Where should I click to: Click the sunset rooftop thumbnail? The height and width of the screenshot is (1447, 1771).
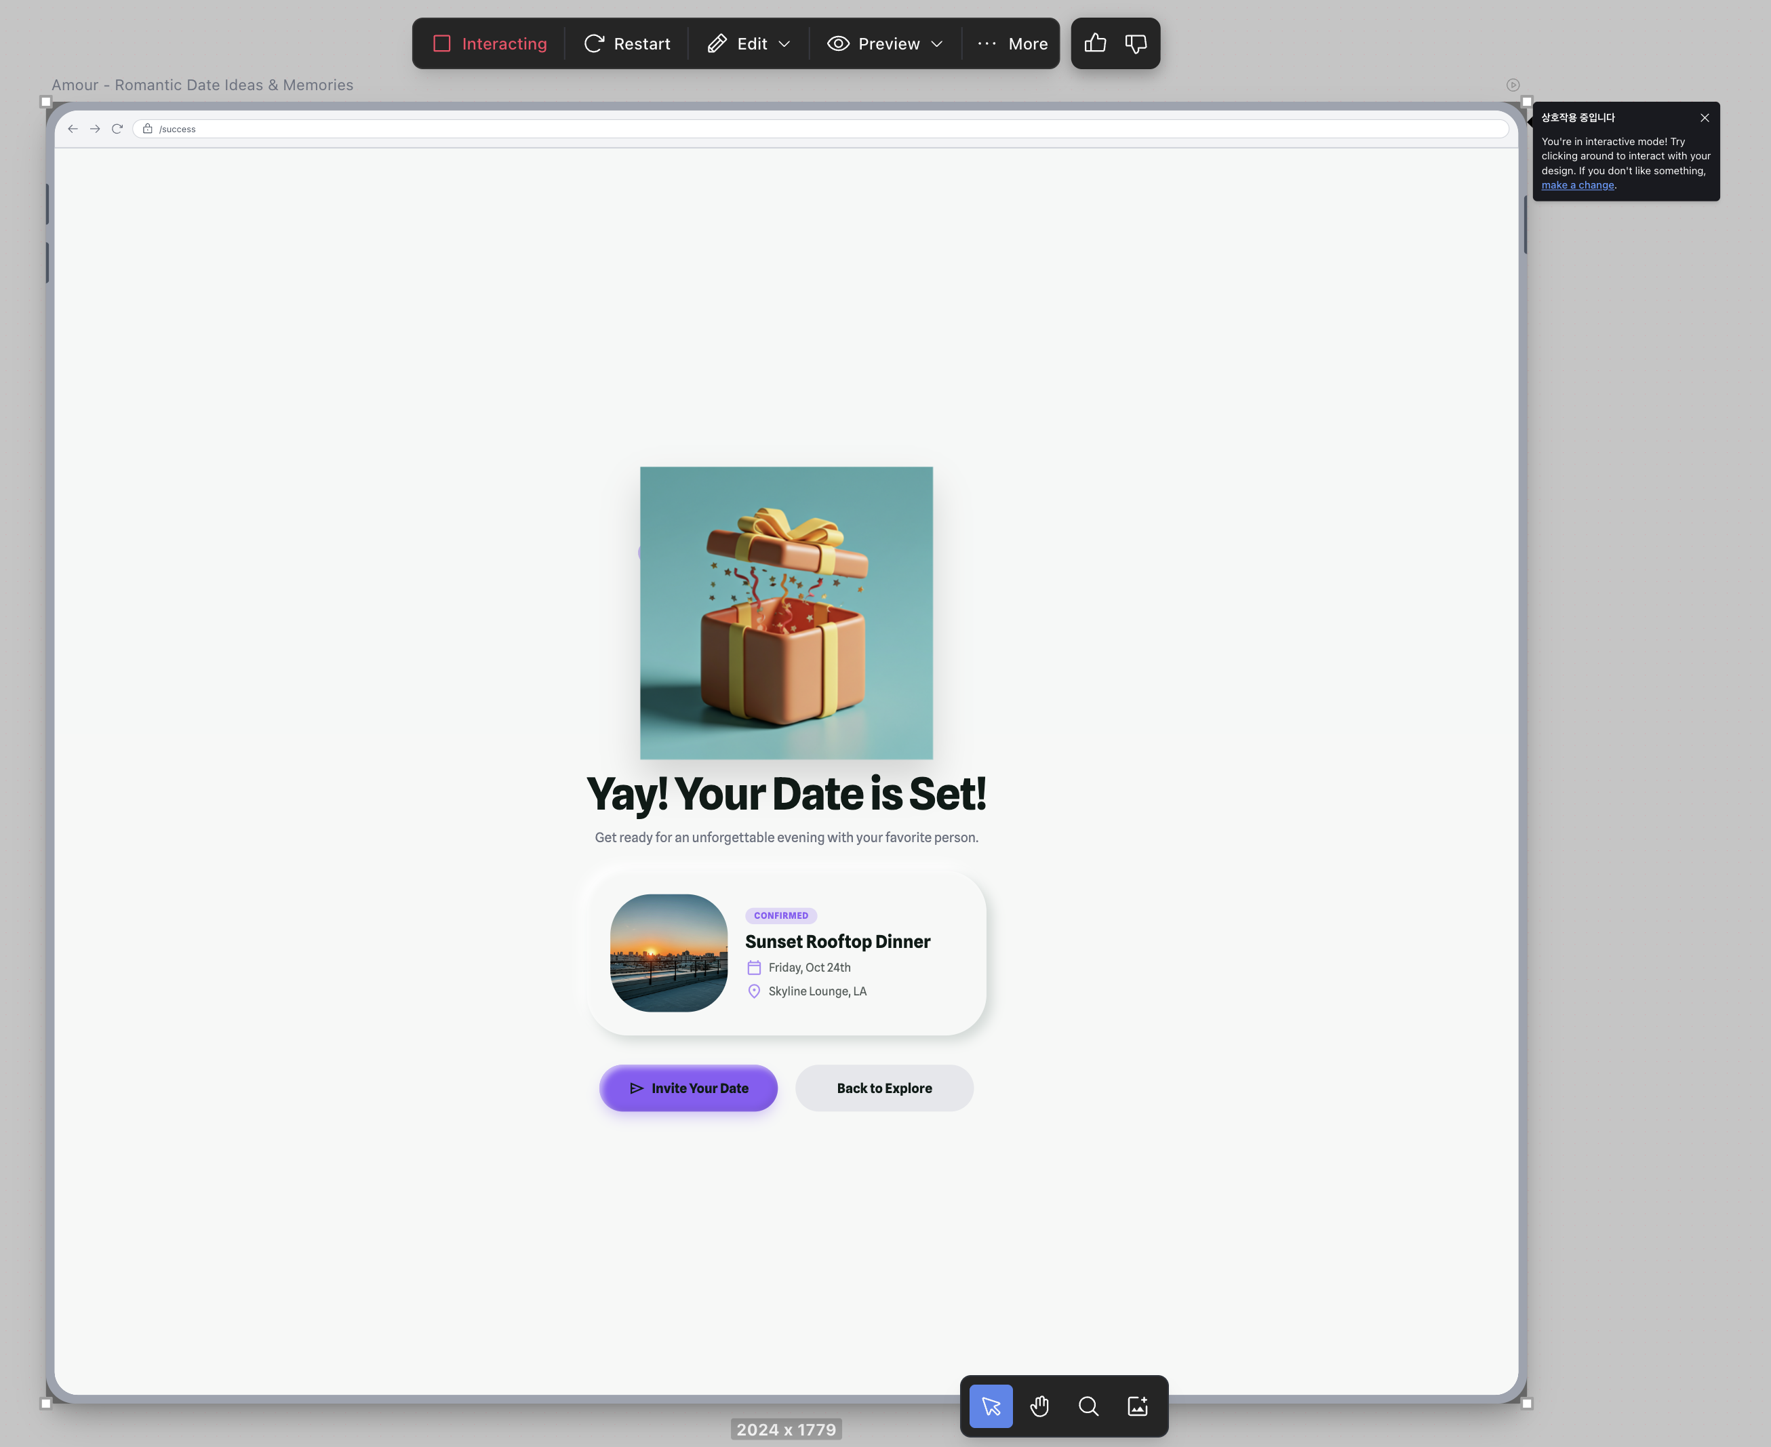669,953
